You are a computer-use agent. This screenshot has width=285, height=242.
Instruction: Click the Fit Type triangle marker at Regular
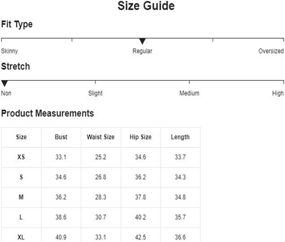click(142, 41)
